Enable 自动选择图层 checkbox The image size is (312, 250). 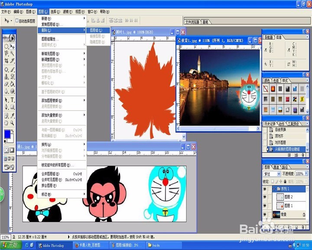tap(17, 20)
